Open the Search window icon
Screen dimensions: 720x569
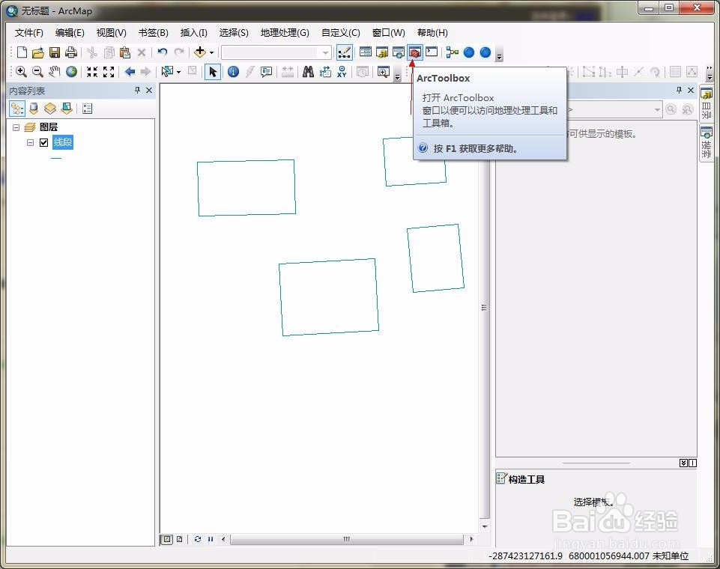[x=399, y=52]
